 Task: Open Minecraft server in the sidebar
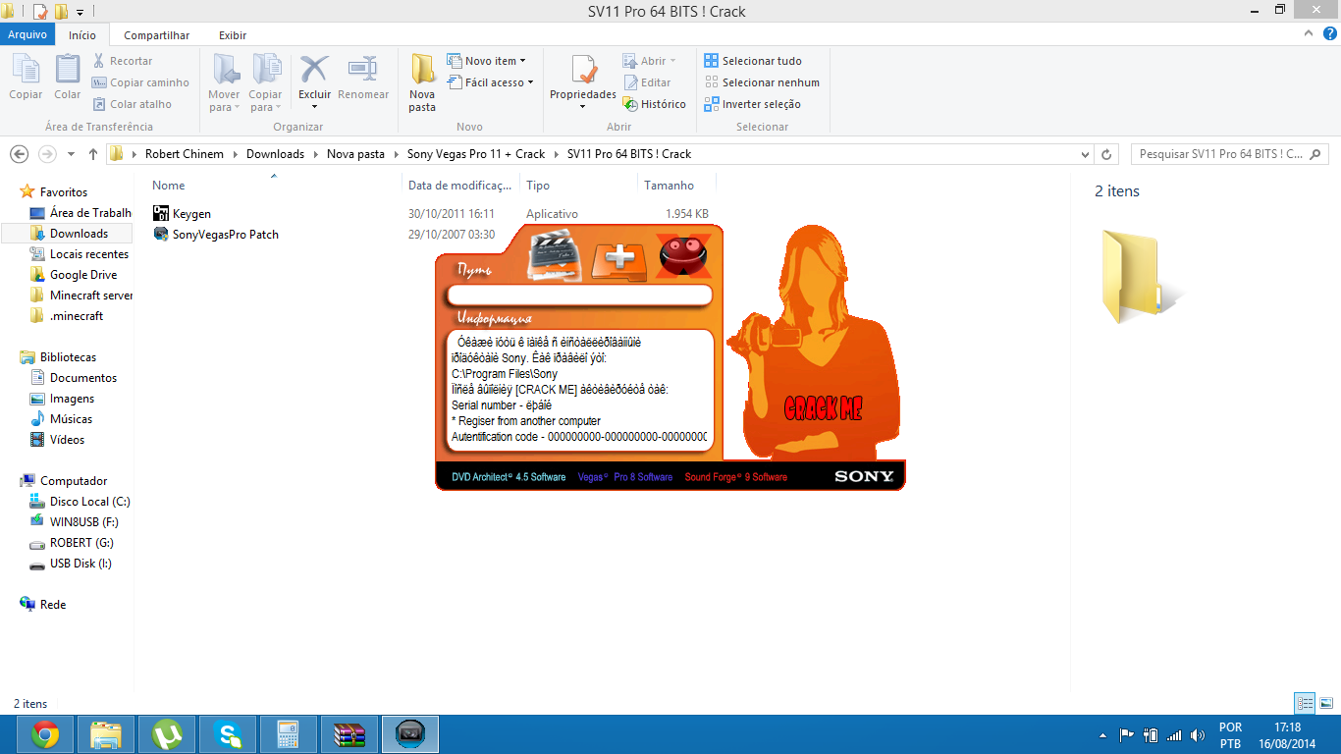coord(80,296)
